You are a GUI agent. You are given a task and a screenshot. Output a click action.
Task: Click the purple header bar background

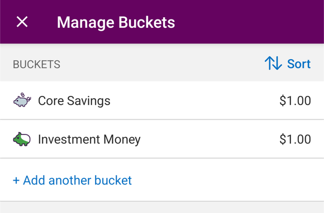[x=248, y=22]
